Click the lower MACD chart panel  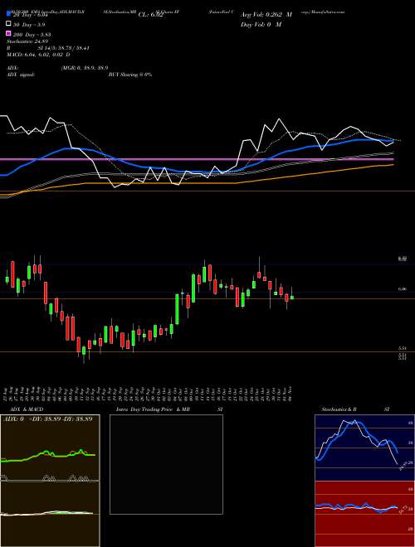(50, 514)
